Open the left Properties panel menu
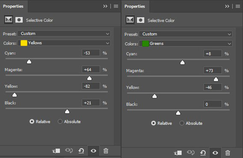 point(116,6)
